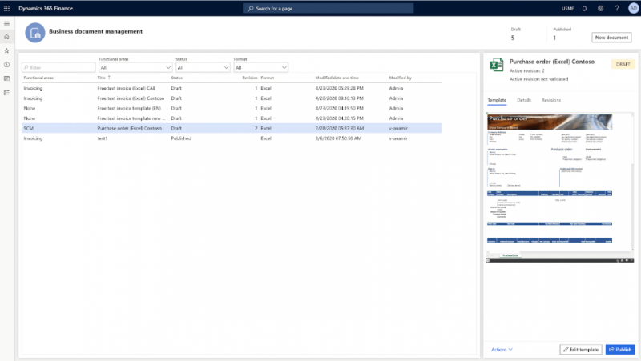Select the test1 document row
The image size is (641, 361).
click(x=232, y=138)
